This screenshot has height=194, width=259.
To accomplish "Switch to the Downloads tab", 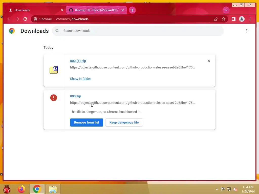I will [36, 10].
